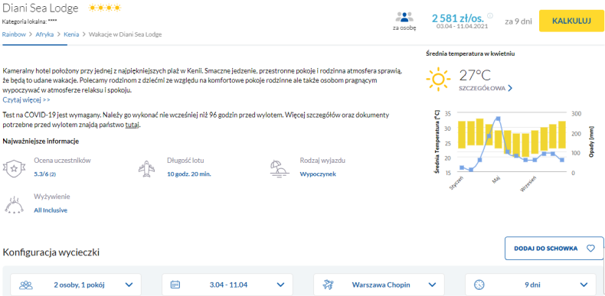Click the KALKULUJ button

(571, 21)
